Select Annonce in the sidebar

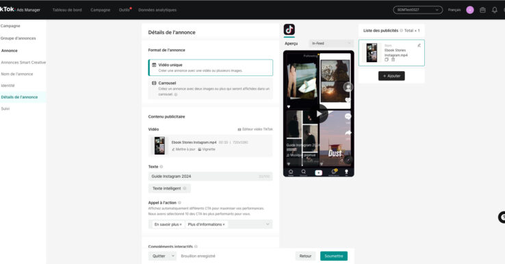10,51
